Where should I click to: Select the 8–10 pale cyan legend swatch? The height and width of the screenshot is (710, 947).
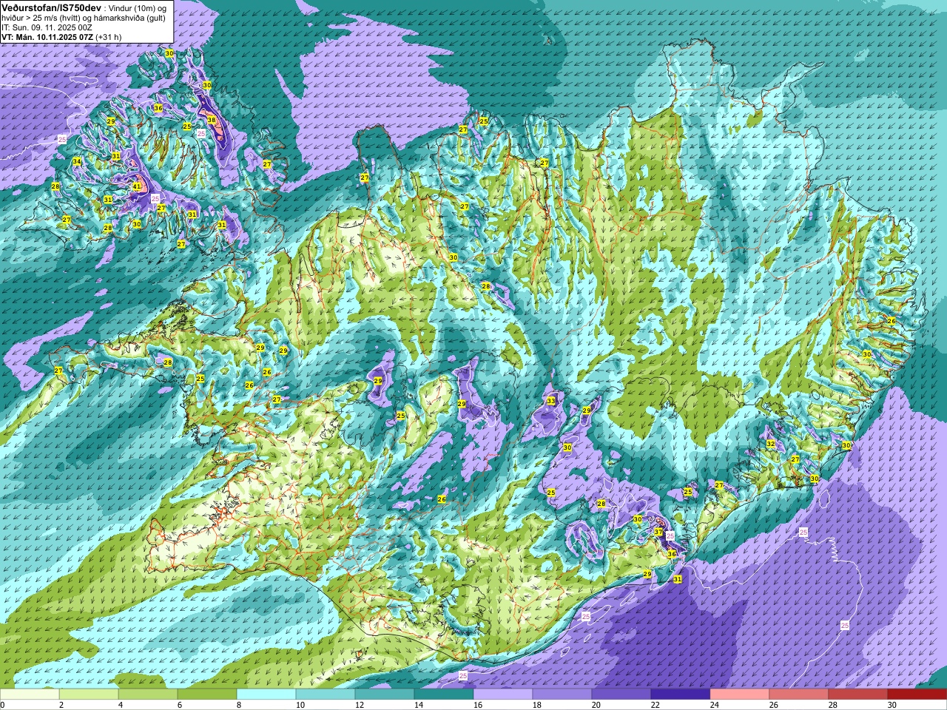click(266, 694)
